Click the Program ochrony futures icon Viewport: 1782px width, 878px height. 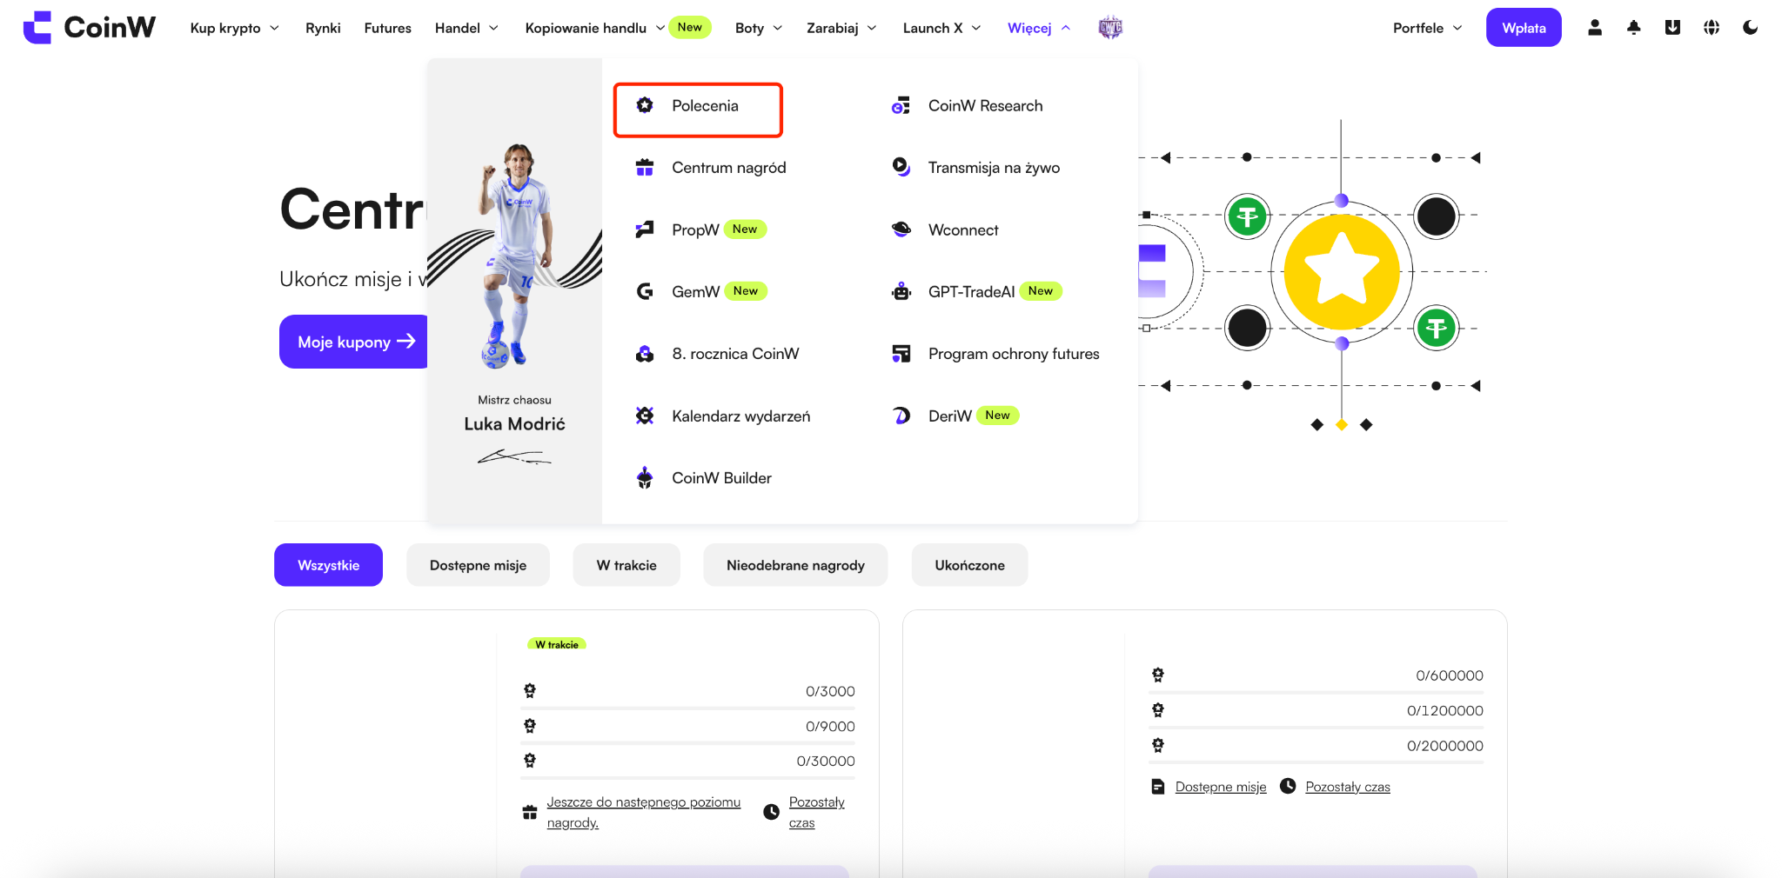click(x=901, y=354)
